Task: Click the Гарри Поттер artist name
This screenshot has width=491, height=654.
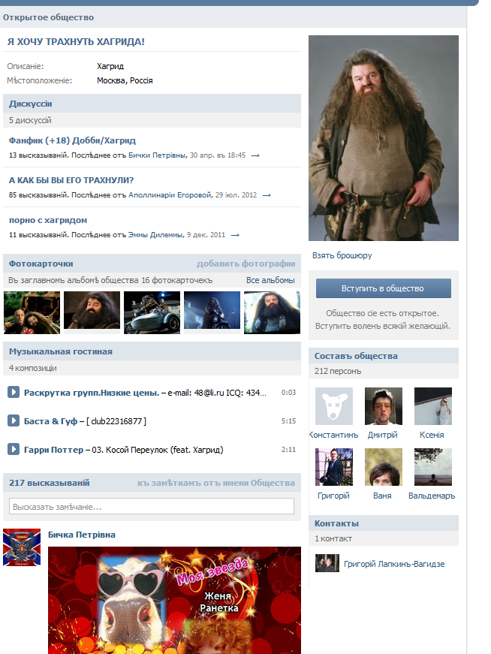Action: click(53, 450)
